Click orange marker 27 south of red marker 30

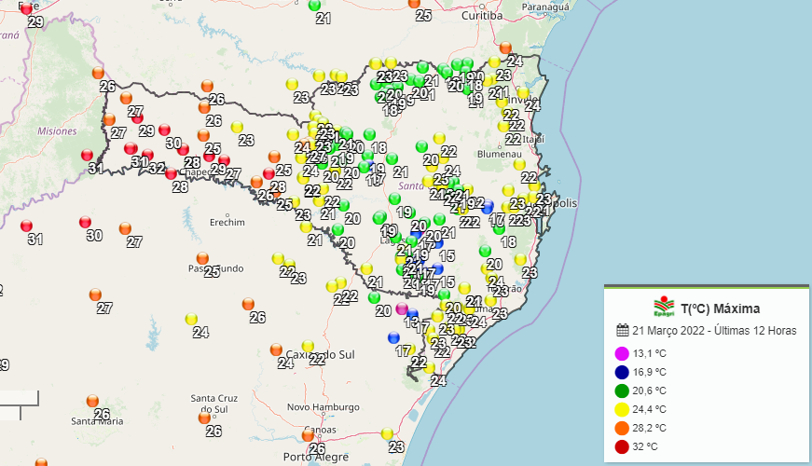pos(125,228)
